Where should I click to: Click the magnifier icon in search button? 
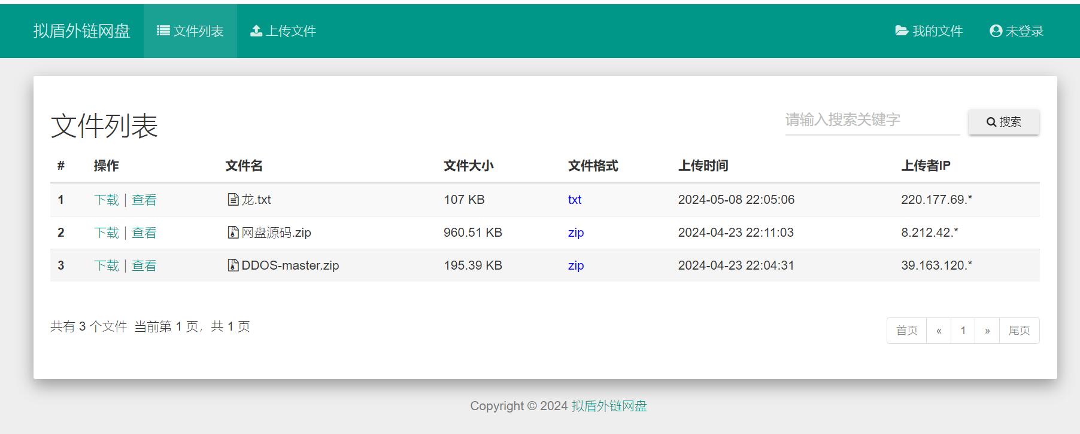(991, 122)
